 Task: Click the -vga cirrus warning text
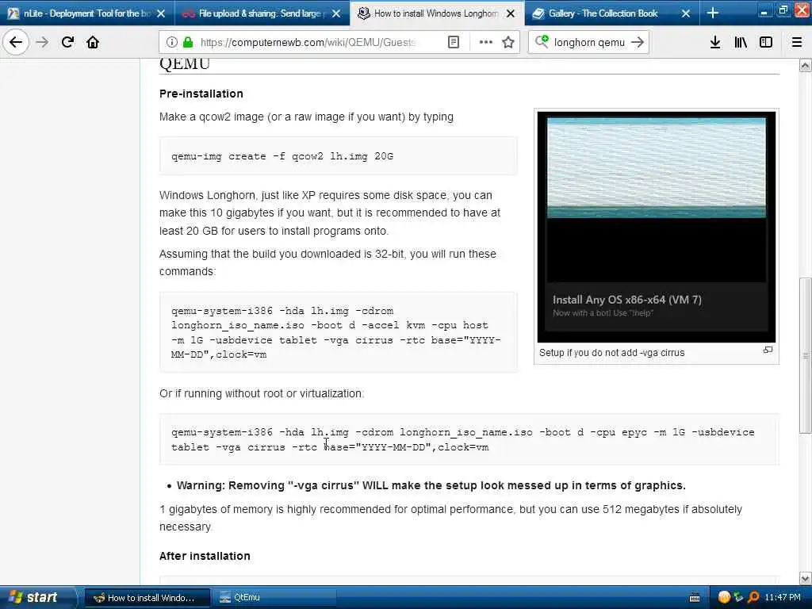pyautogui.click(x=431, y=485)
